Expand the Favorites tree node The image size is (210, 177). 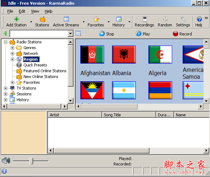12,82
